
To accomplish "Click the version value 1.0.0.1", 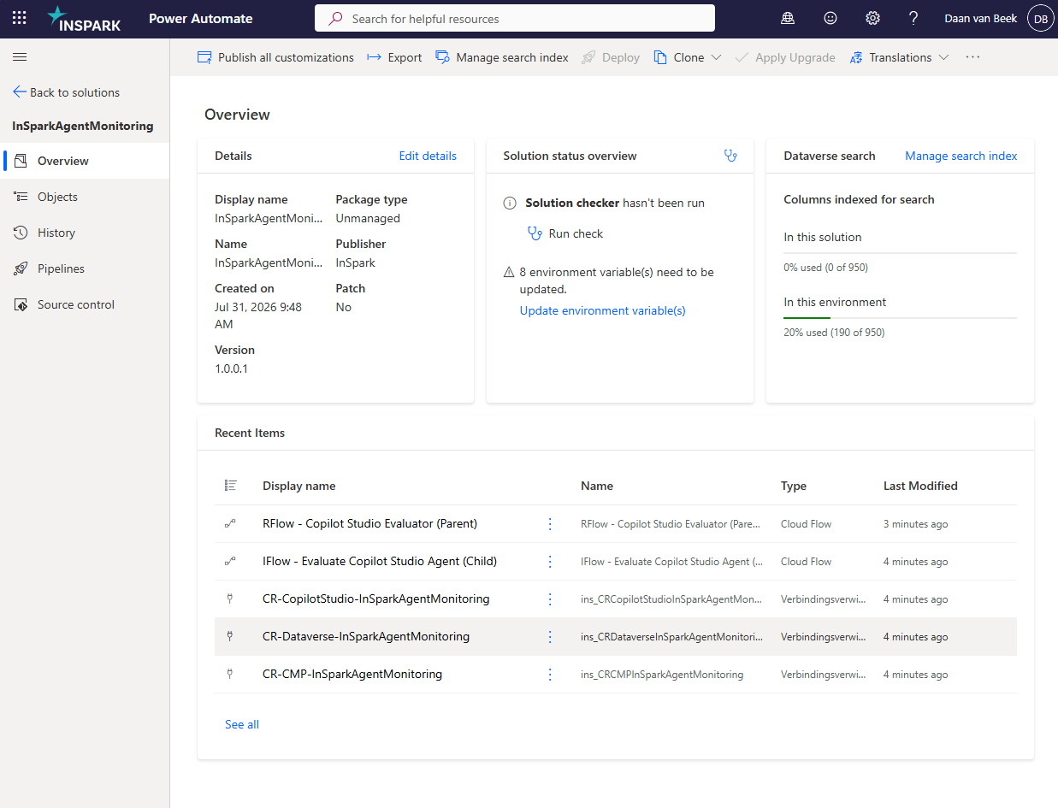I will pyautogui.click(x=231, y=369).
